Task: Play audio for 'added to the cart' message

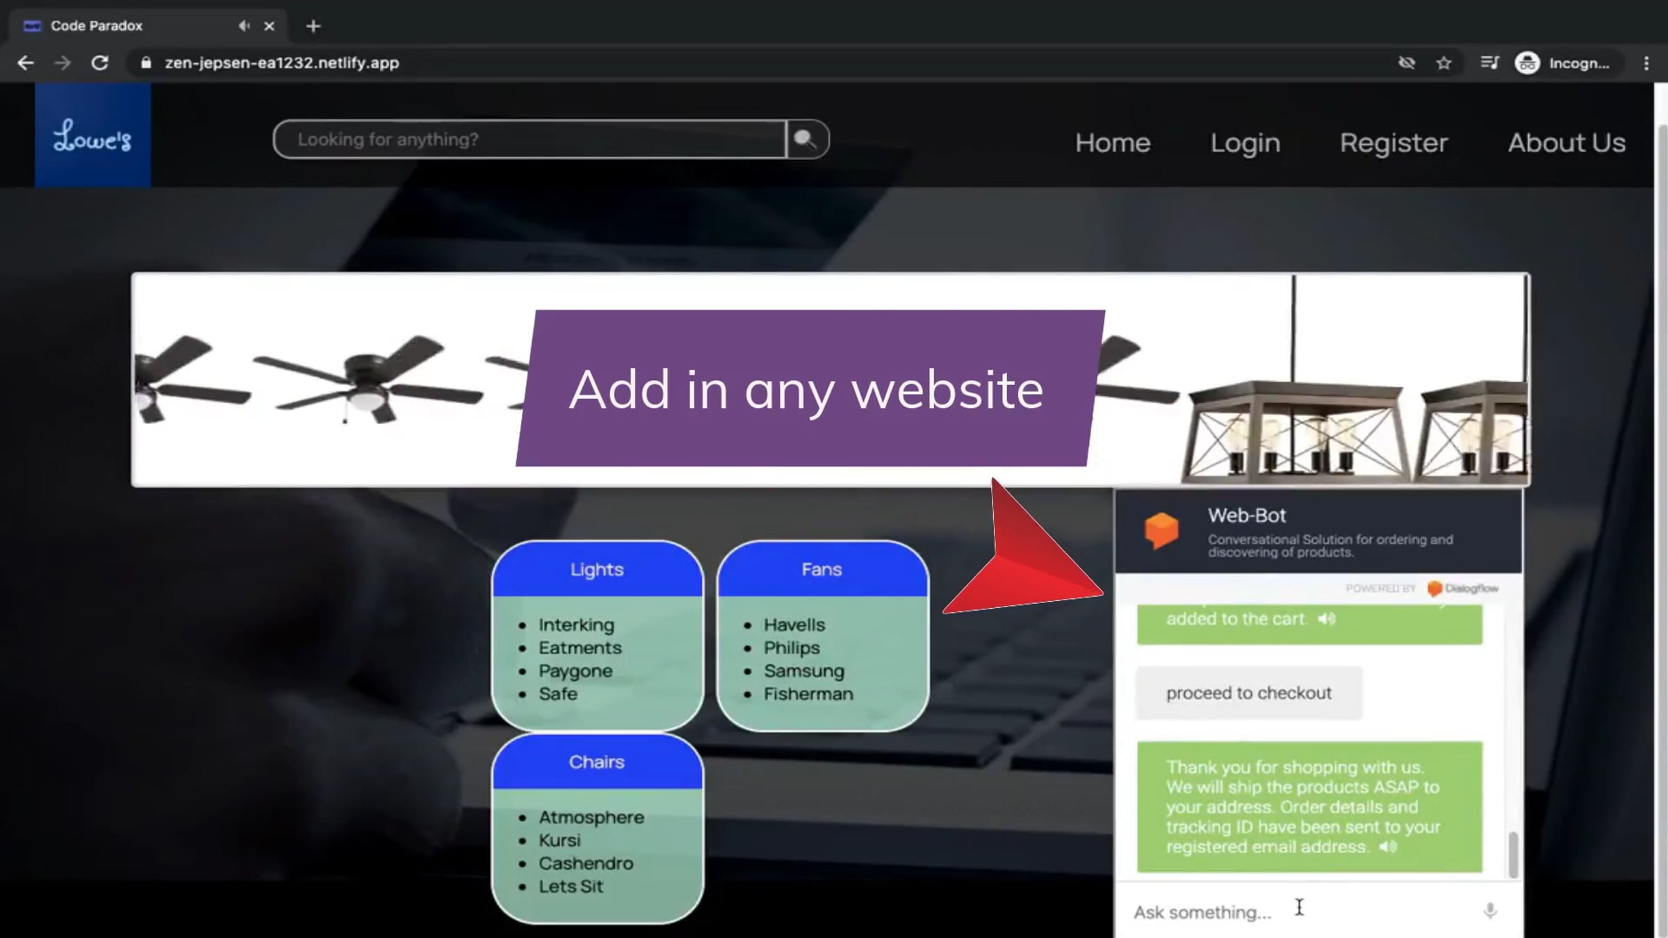Action: tap(1327, 618)
